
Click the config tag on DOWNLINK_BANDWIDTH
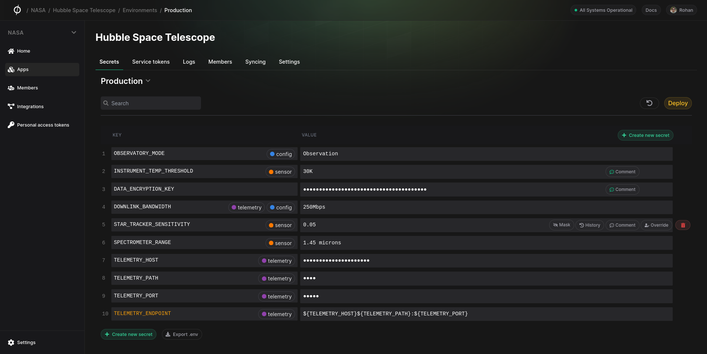pos(281,208)
